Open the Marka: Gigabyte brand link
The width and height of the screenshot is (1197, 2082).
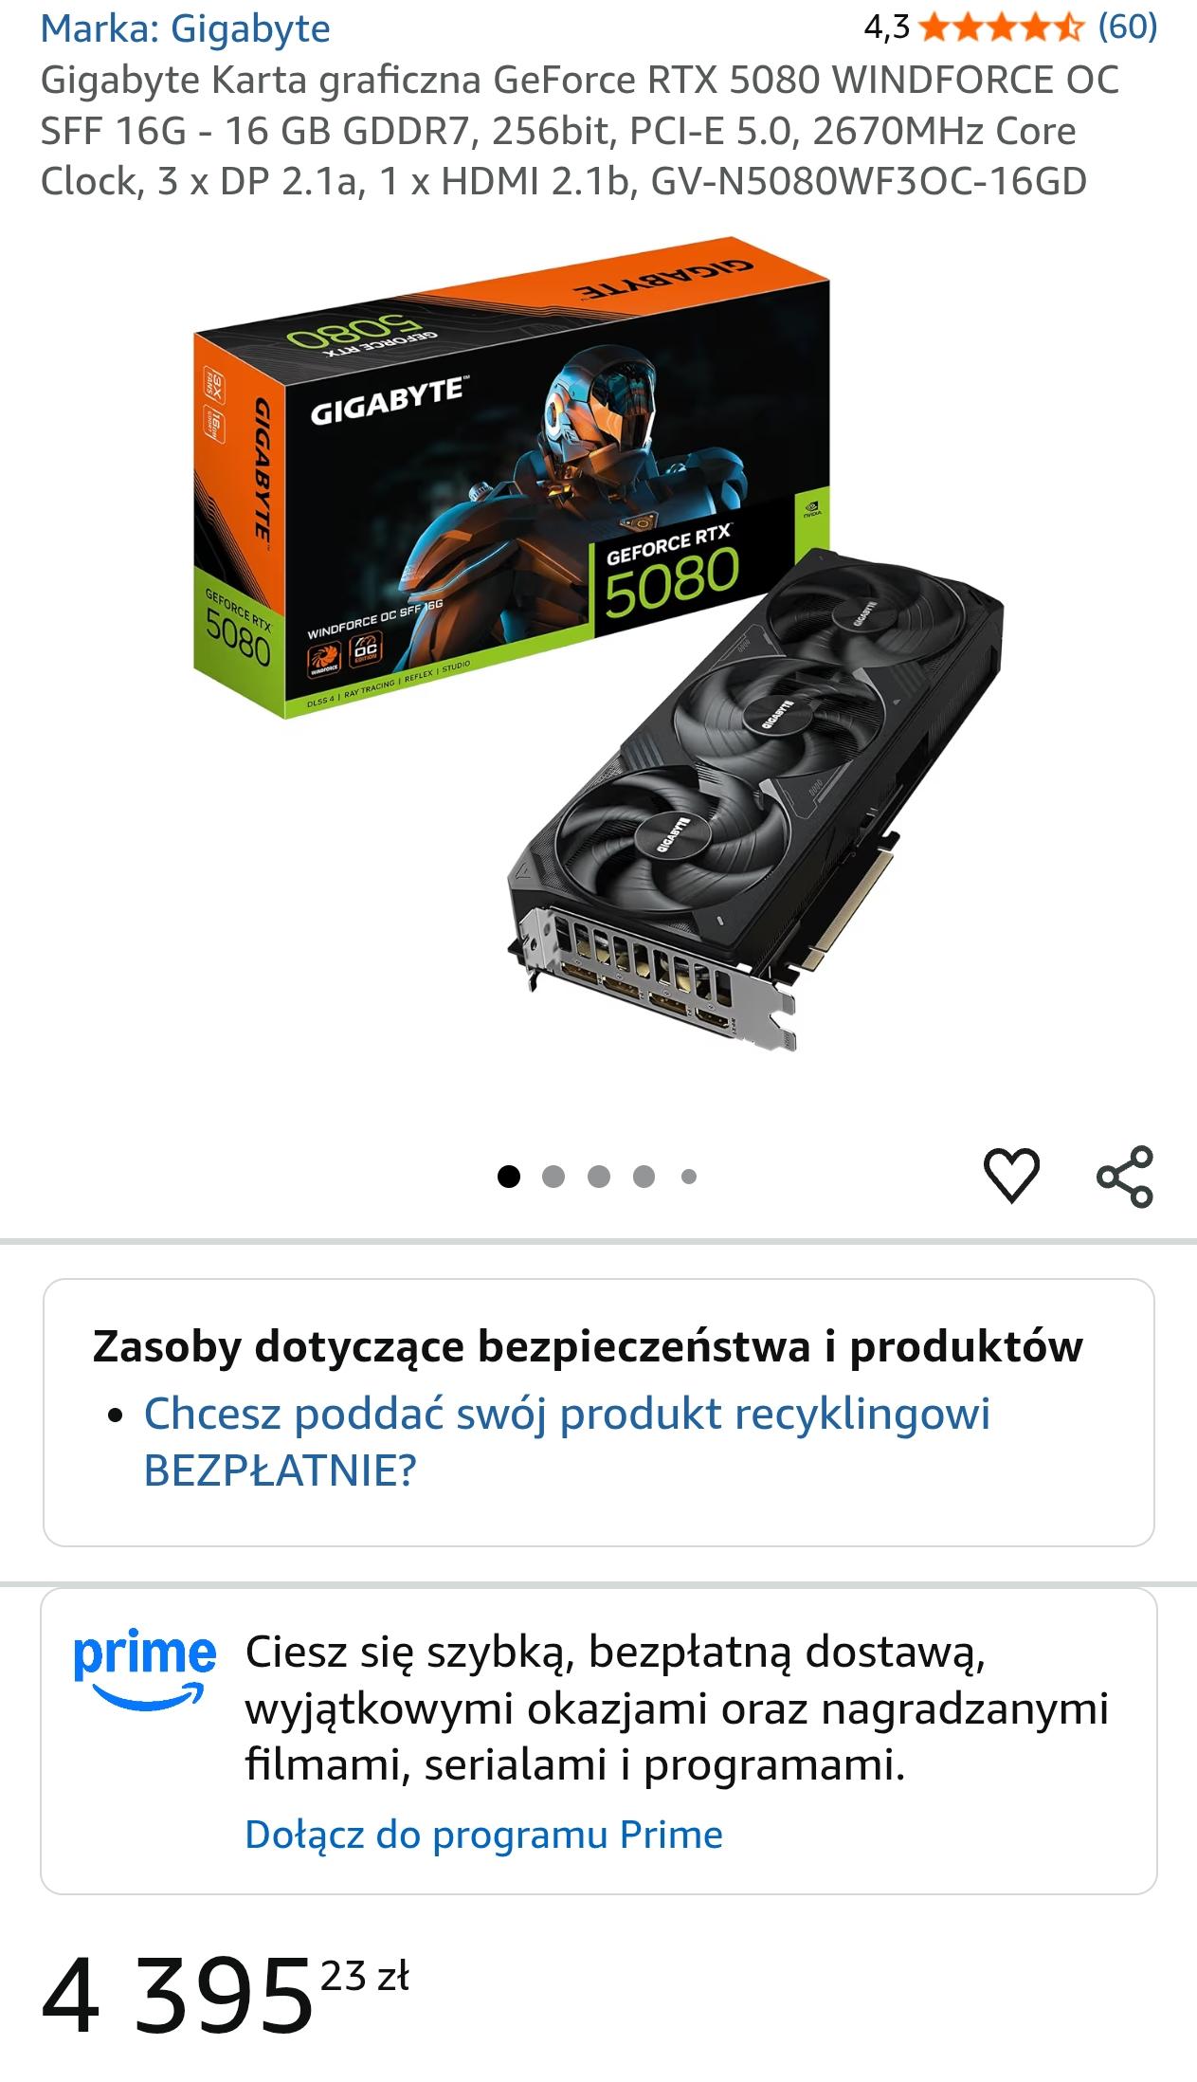coord(186,28)
